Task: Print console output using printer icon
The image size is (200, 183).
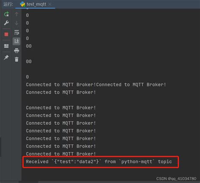Action: click(x=16, y=51)
